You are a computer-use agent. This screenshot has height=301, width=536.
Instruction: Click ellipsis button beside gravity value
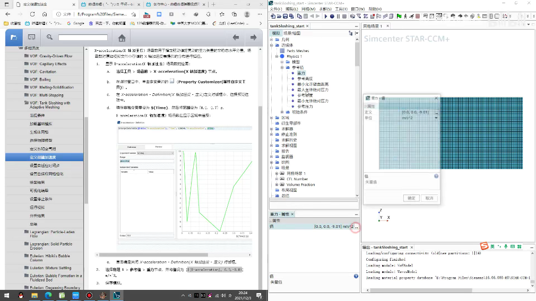click(357, 227)
